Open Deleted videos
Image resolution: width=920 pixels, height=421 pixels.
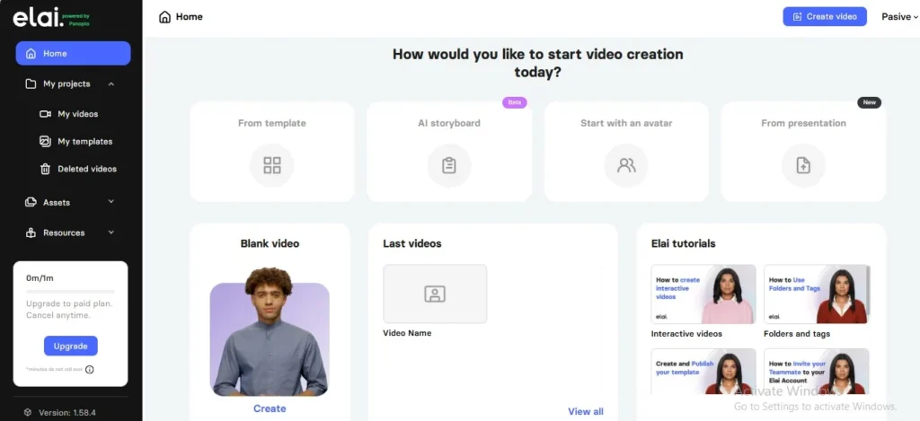click(87, 169)
